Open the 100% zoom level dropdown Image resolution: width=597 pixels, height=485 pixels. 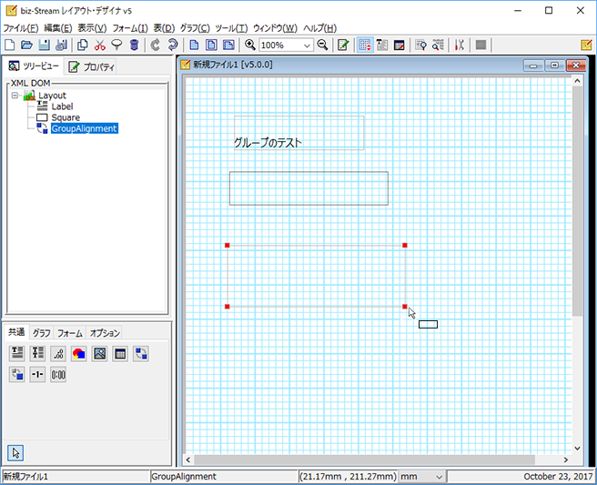pyautogui.click(x=307, y=45)
